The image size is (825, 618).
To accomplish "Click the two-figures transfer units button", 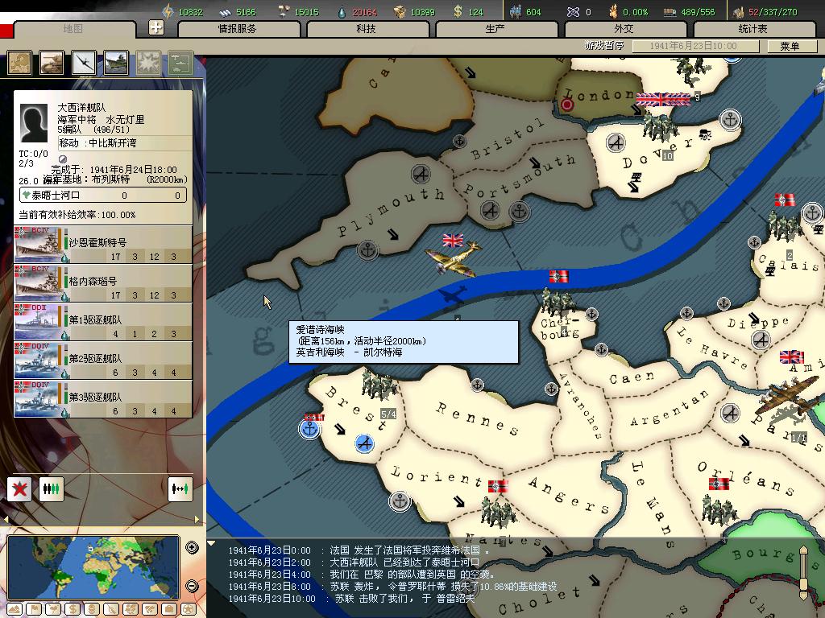I will coord(180,489).
